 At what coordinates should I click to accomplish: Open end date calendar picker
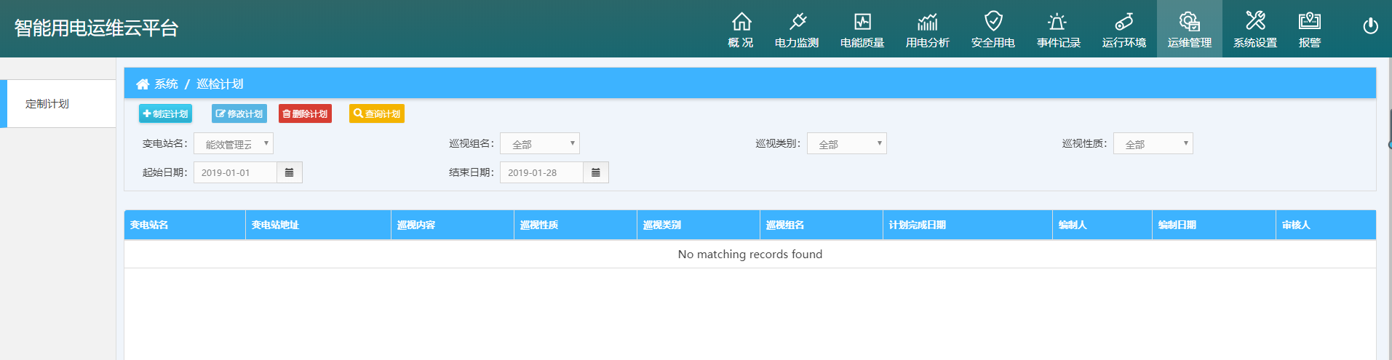pos(595,172)
